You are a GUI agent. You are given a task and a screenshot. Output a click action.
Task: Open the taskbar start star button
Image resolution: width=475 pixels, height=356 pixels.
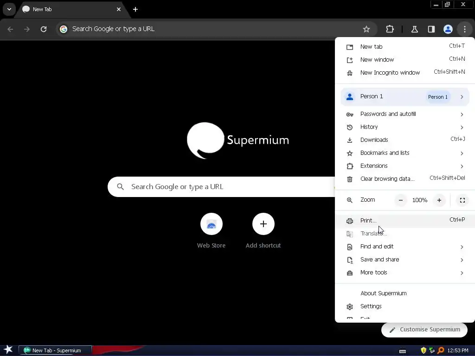click(x=8, y=350)
